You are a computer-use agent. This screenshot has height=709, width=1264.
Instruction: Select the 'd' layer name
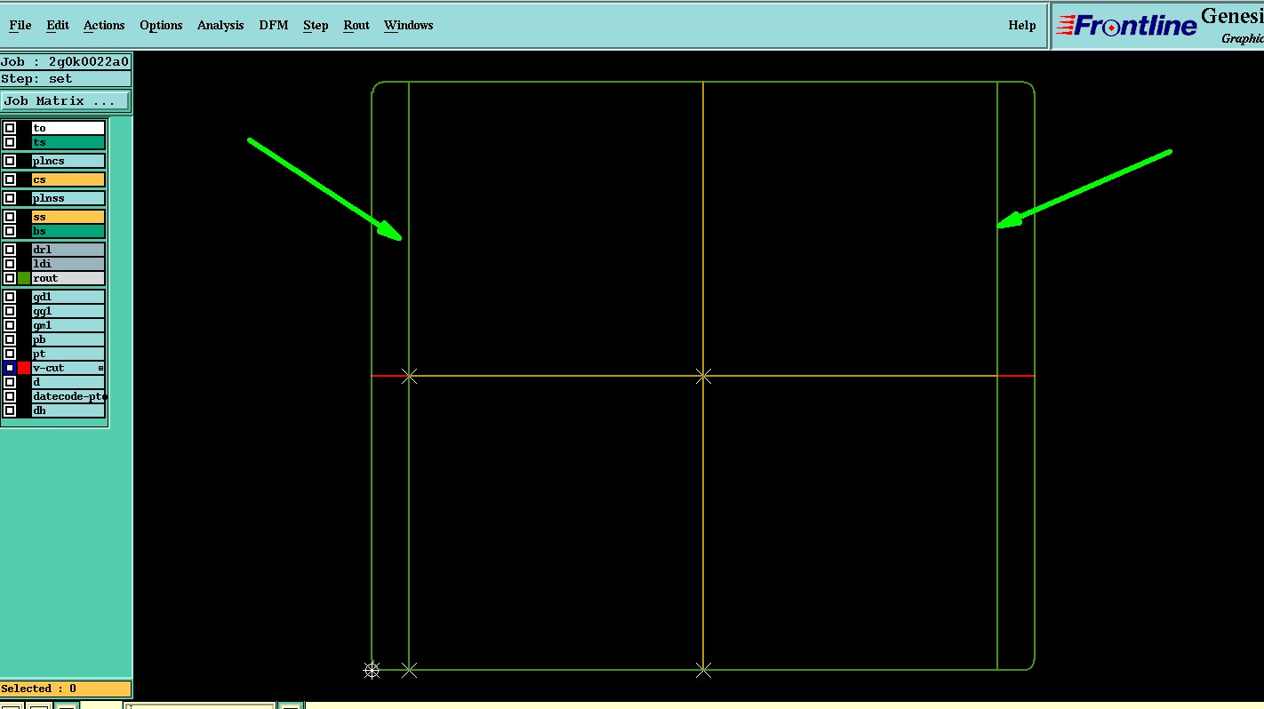click(68, 382)
